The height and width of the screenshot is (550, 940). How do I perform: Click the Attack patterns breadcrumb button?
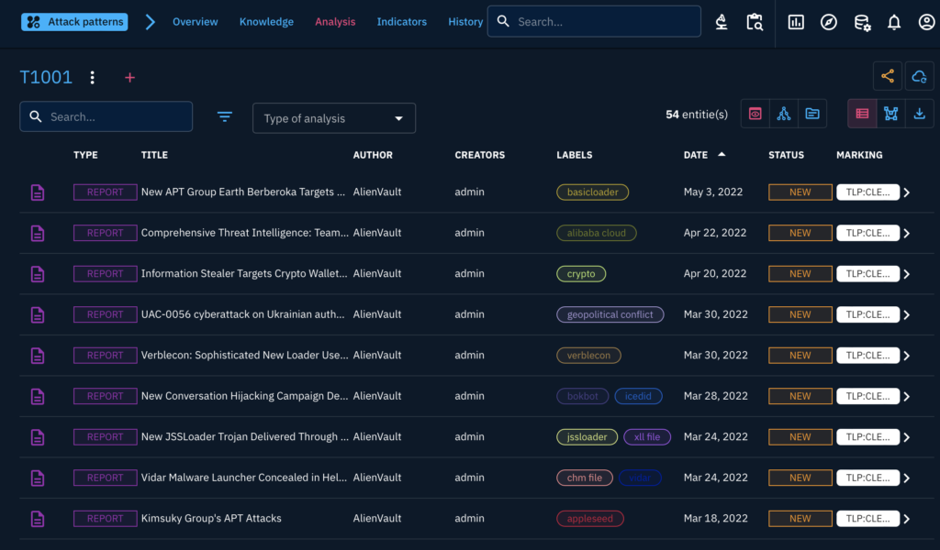point(74,22)
